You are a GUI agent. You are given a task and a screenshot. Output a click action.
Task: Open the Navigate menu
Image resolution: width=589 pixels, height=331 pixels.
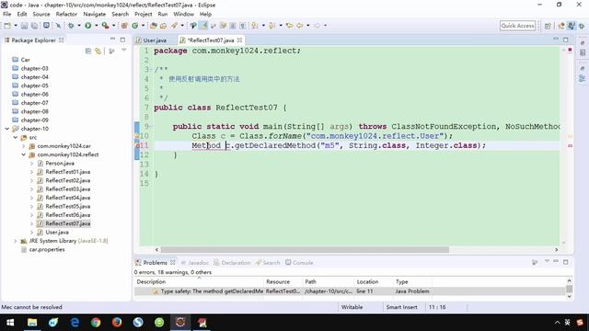94,14
